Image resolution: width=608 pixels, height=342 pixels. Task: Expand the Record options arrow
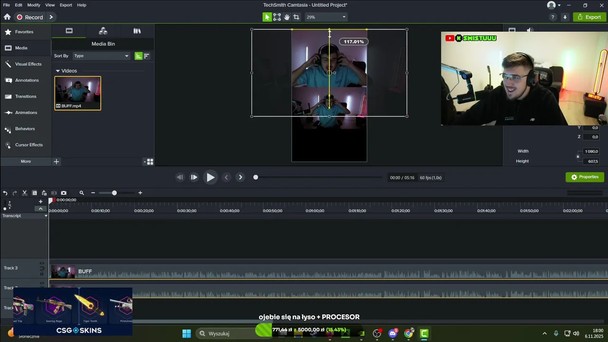point(51,17)
